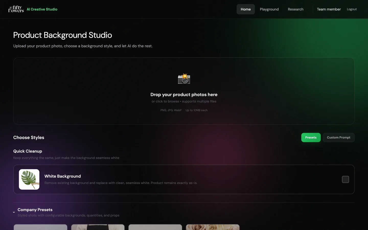Click the monstera leaf thumbnail
Image resolution: width=368 pixels, height=230 pixels.
(x=29, y=179)
